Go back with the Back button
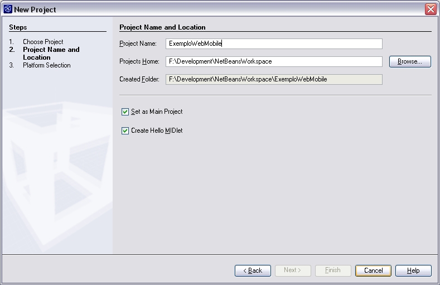The width and height of the screenshot is (440, 285). tap(253, 270)
